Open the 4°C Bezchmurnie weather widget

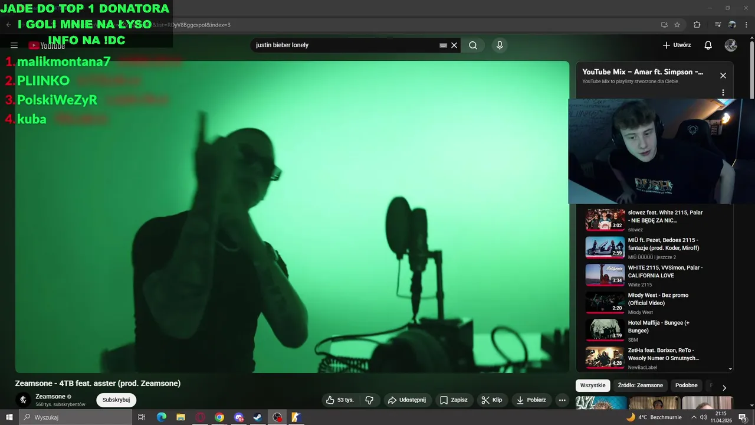click(654, 417)
